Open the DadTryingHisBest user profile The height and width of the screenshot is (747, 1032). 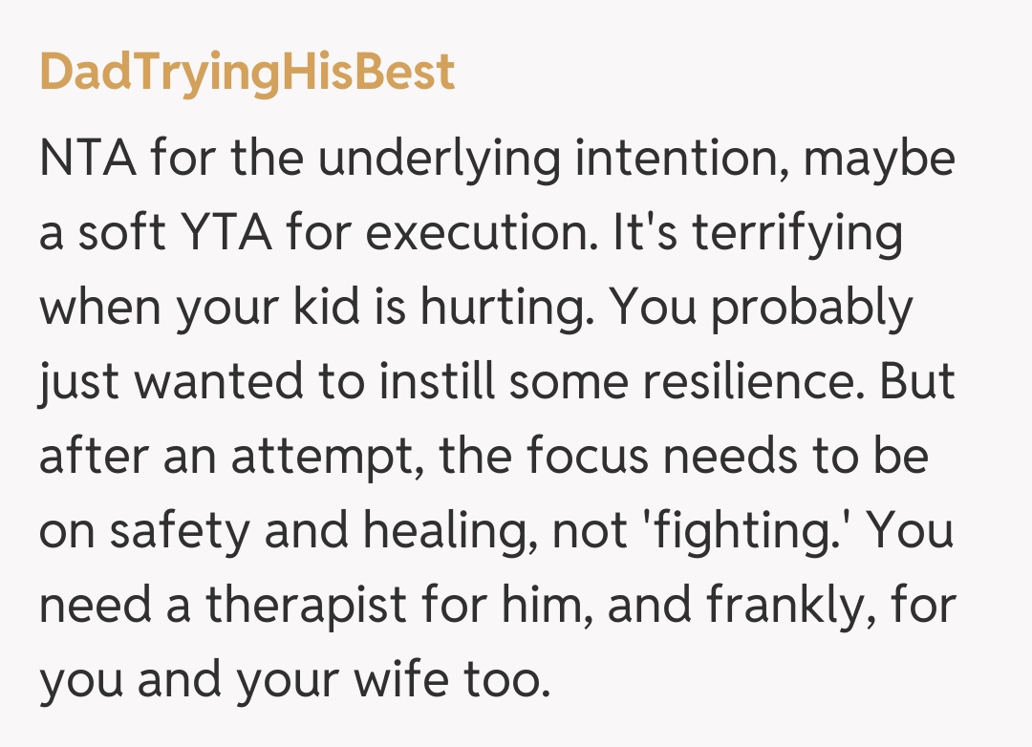[247, 75]
